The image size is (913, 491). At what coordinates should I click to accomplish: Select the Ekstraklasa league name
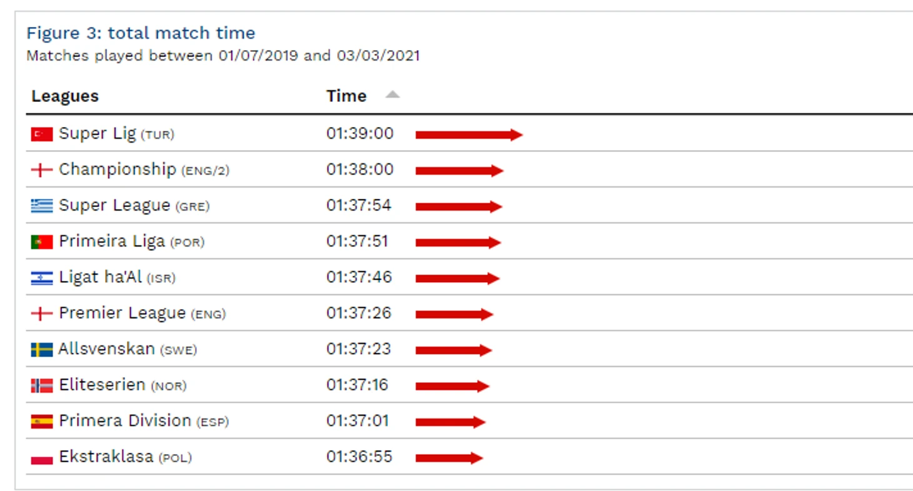(106, 457)
